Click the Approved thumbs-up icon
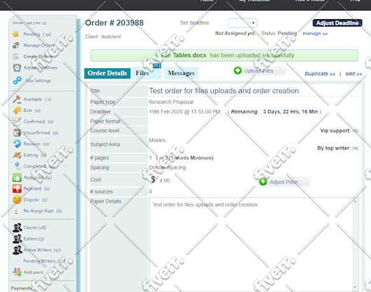This screenshot has height=292, width=371. point(17,177)
